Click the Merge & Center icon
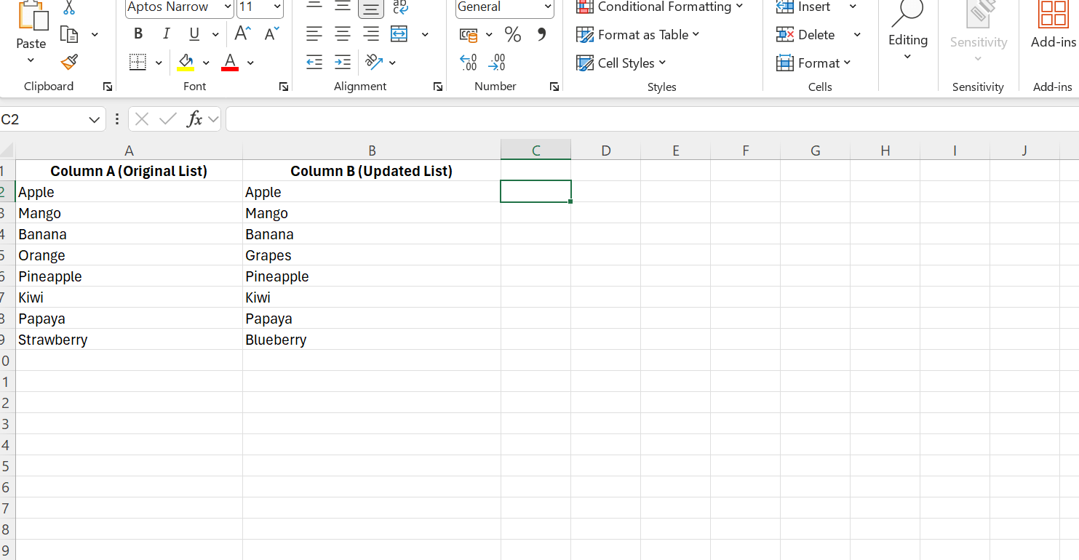Image resolution: width=1079 pixels, height=560 pixels. coord(399,34)
